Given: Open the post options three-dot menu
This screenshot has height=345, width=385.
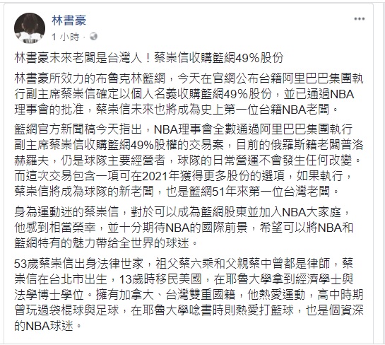Looking at the screenshot, I should pyautogui.click(x=359, y=19).
